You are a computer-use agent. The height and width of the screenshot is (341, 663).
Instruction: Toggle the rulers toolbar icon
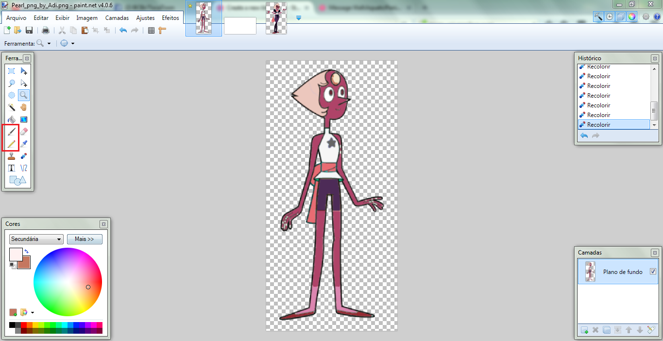(162, 31)
